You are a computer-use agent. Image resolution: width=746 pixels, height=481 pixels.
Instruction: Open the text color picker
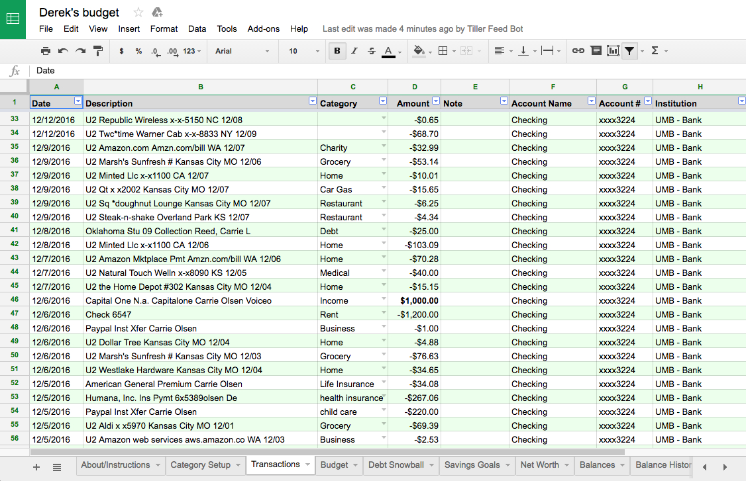coord(388,50)
